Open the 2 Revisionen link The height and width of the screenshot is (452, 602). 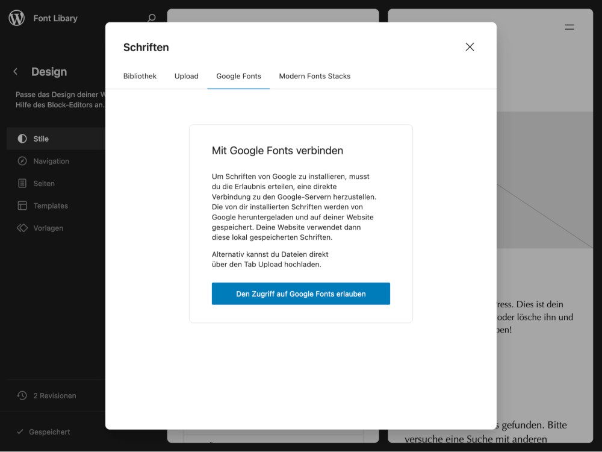tap(55, 396)
